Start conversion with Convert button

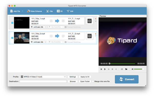127,79
